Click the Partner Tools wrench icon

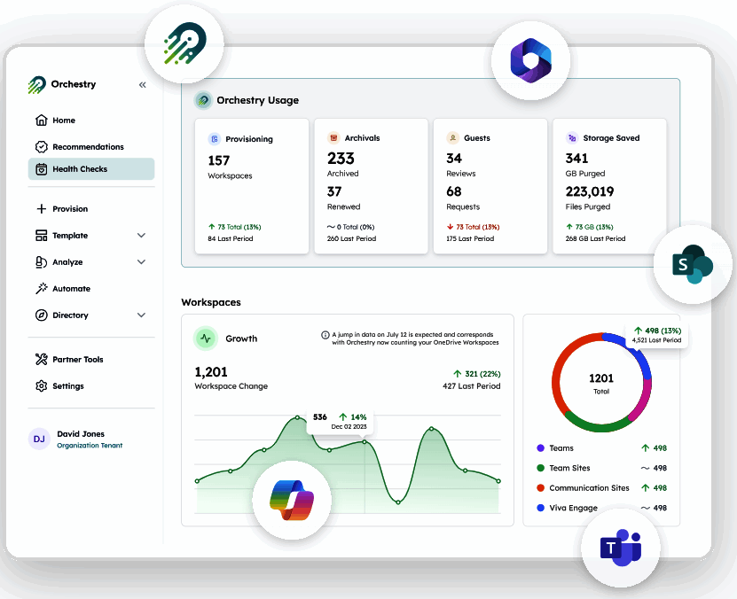tap(42, 359)
